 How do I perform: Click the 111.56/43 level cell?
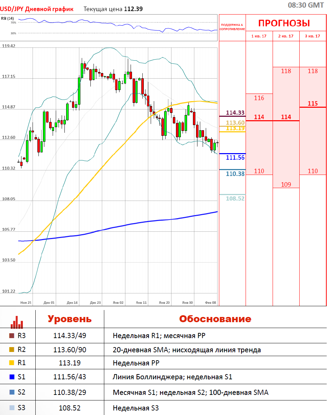(70, 377)
